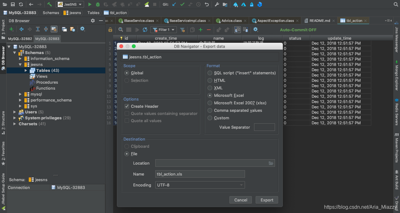Click the Git update project arrow

(174, 4)
